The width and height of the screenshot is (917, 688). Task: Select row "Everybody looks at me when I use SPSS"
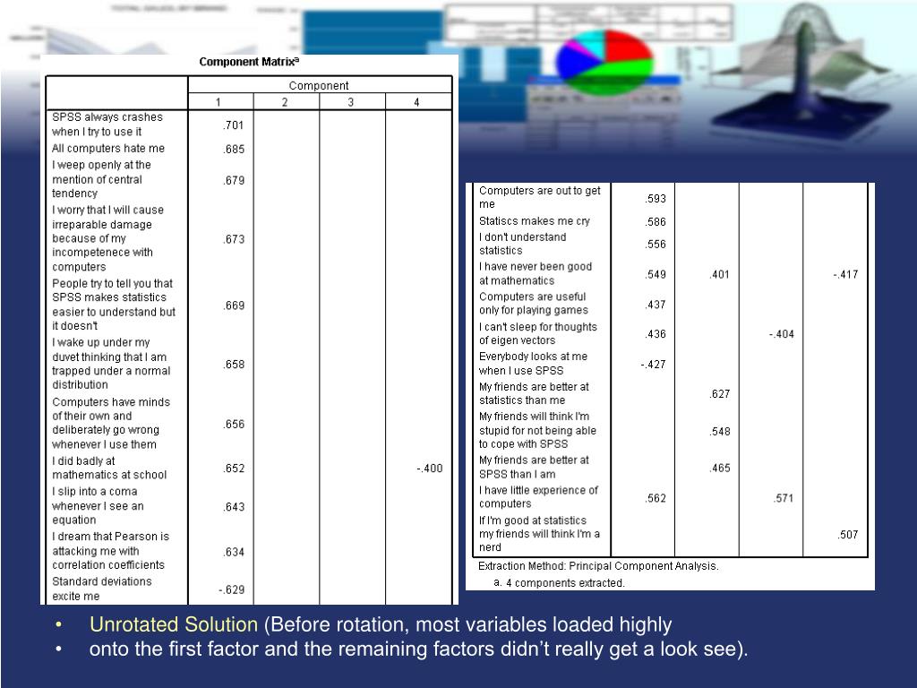[534, 364]
